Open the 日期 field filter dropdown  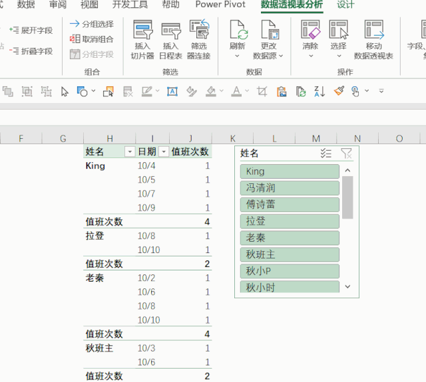[x=164, y=152]
